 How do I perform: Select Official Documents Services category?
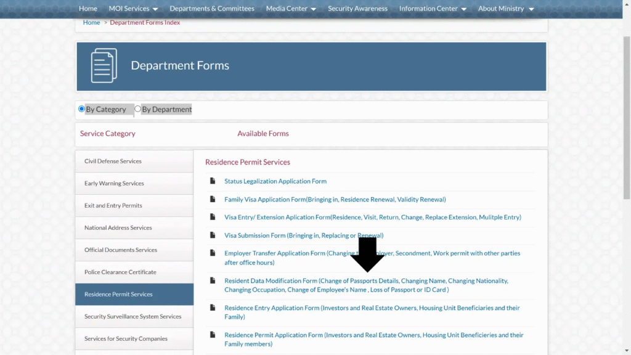point(134,250)
